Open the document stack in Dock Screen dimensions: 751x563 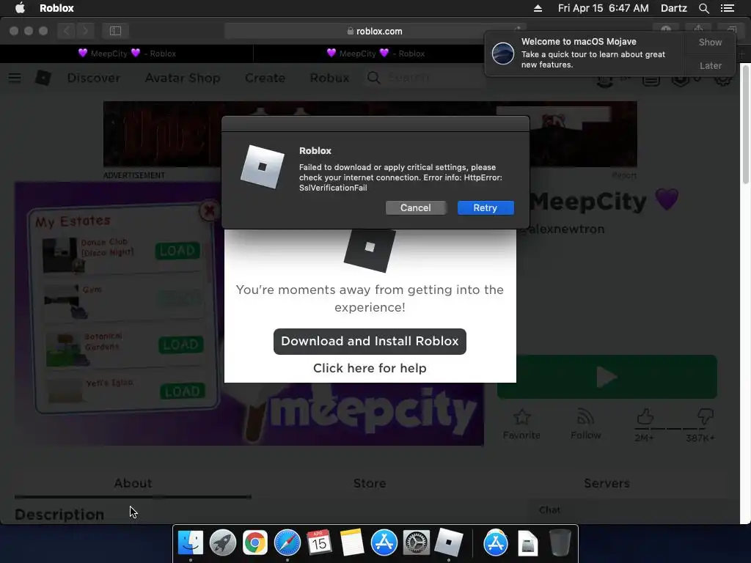pyautogui.click(x=528, y=543)
